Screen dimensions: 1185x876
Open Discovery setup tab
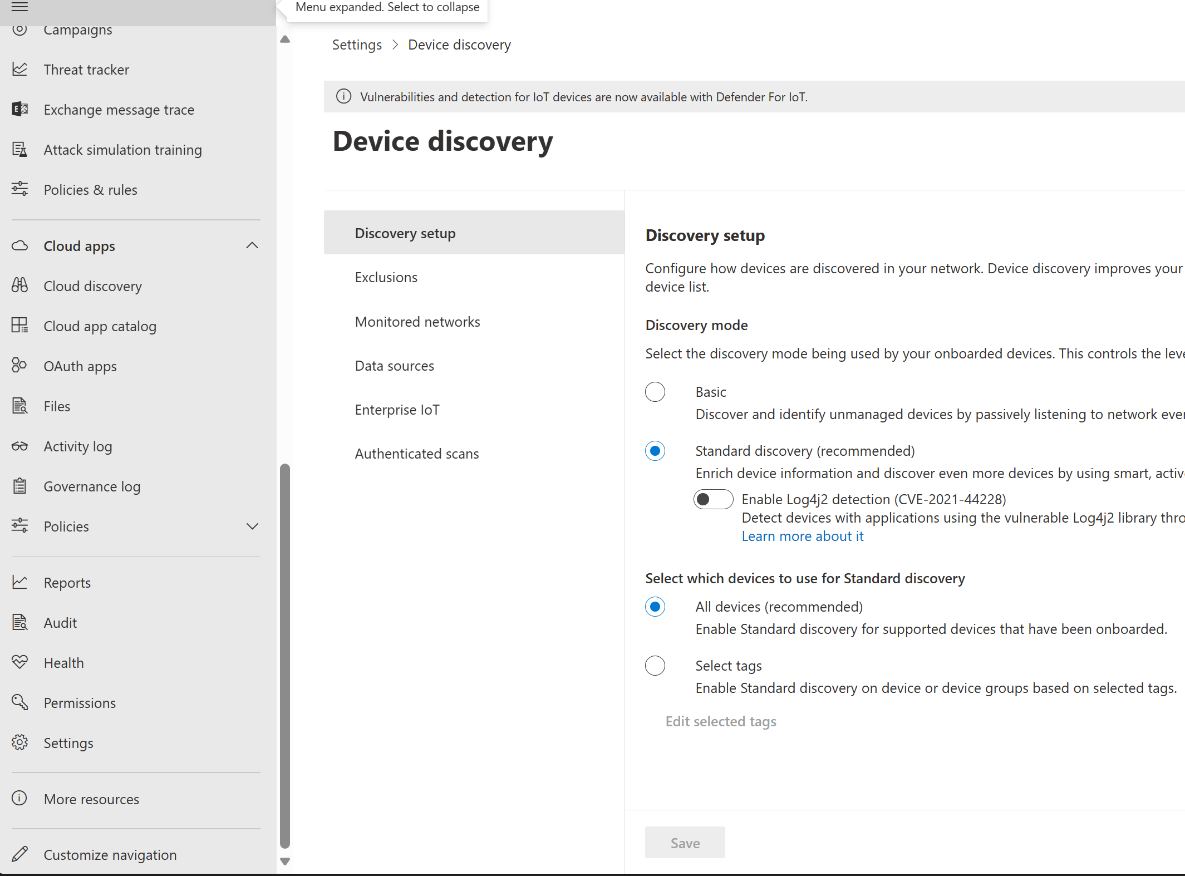pos(405,233)
